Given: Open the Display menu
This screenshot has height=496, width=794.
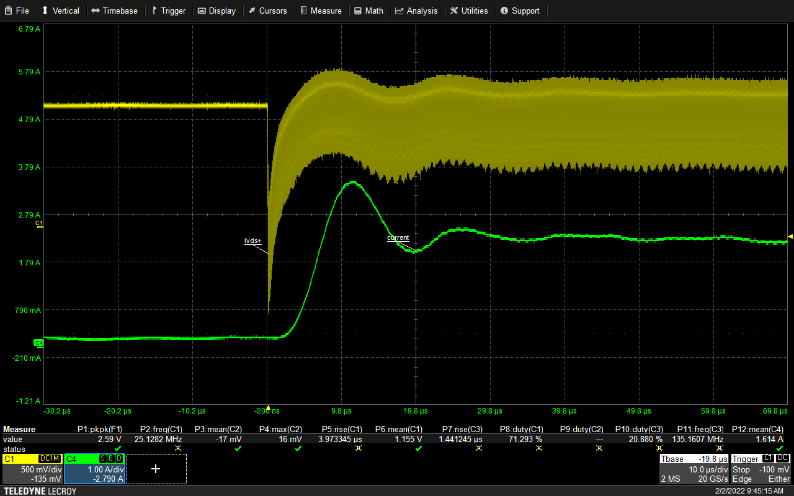Looking at the screenshot, I should [217, 11].
